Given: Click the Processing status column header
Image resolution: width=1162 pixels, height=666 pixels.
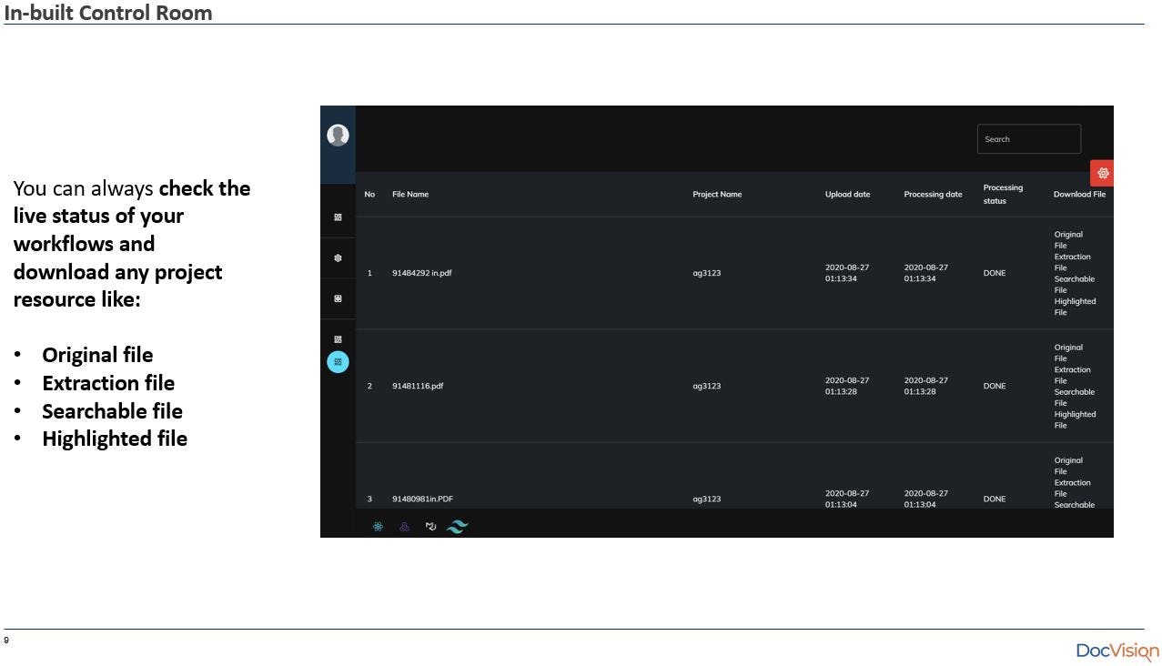Looking at the screenshot, I should coord(1002,194).
